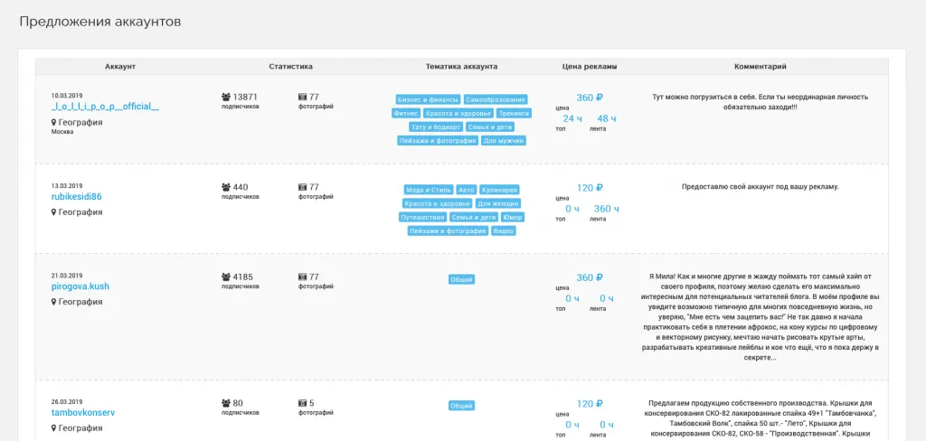Click the Статистика column header
Screen dimensions: 926x441
coord(290,67)
